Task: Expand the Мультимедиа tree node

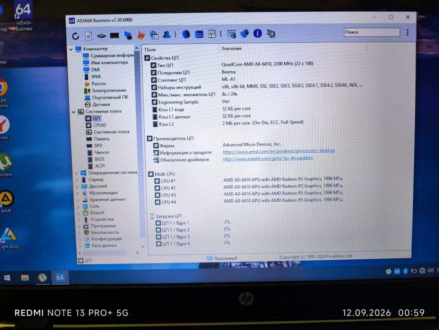Action: (78, 193)
